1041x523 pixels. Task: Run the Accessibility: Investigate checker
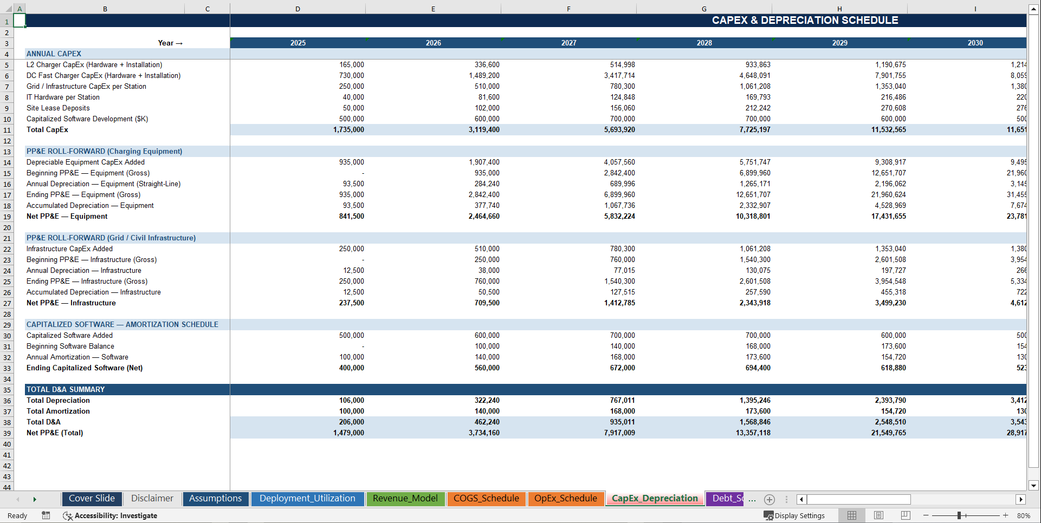pyautogui.click(x=110, y=515)
